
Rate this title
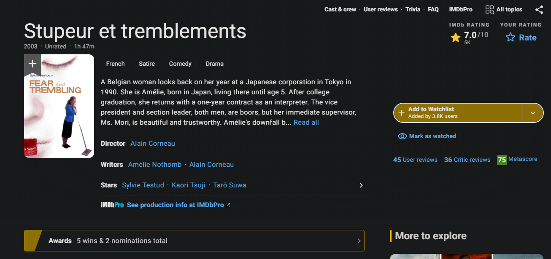pyautogui.click(x=521, y=37)
